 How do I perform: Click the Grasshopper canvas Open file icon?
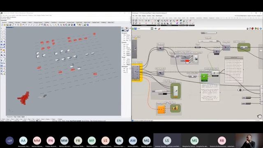(x=133, y=28)
